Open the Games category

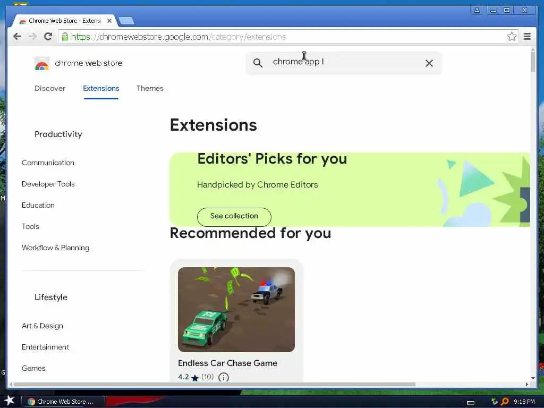pos(33,368)
